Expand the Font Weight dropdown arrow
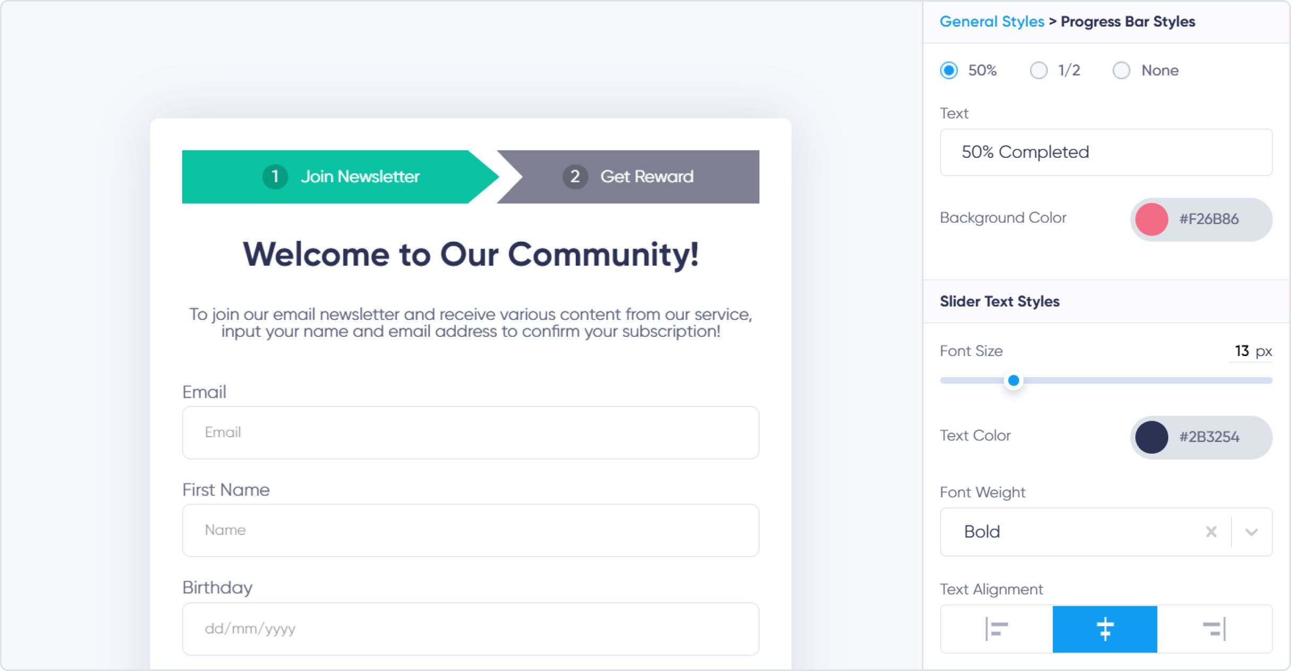This screenshot has height=671, width=1291. [x=1252, y=532]
